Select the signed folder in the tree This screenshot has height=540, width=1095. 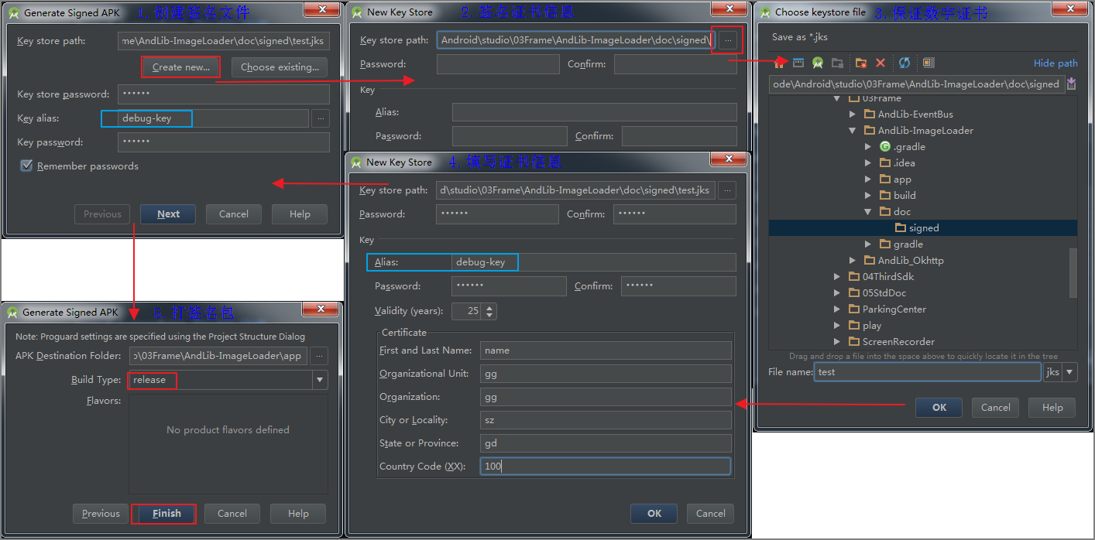922,228
